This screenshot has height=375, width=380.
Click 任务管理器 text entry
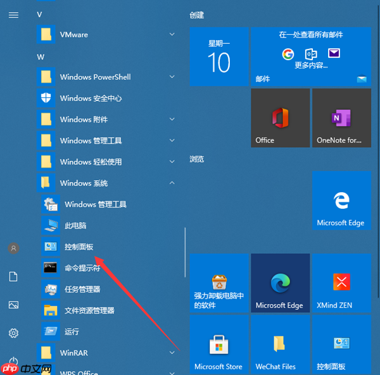tap(82, 289)
